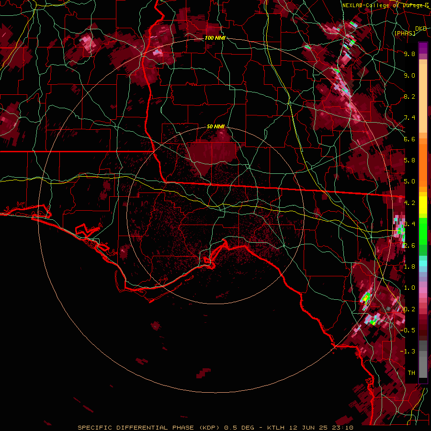The height and width of the screenshot is (431, 431).
Task: Click the Specific Differential Phase caption at bottom
Action: coord(215,428)
